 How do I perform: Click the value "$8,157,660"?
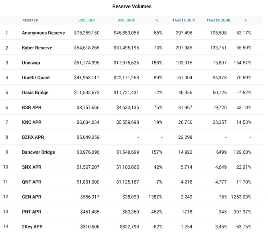(x=88, y=108)
